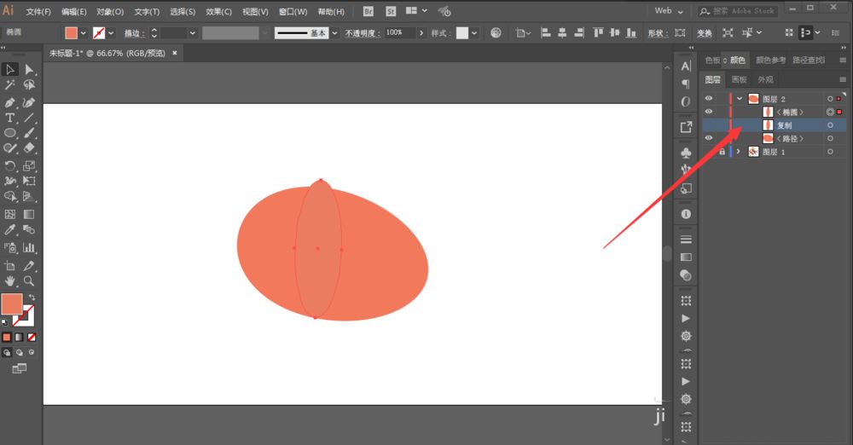Expand the 图层 1 layer group
Screen dimensions: 853x445
point(740,152)
